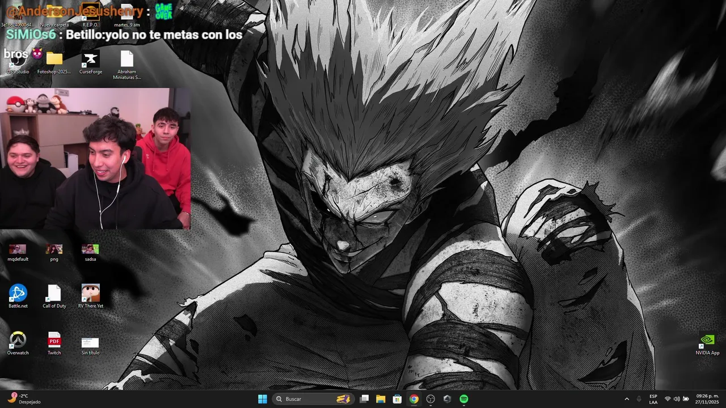Screen dimensions: 726x408
Task: Click the battery status tray icon
Action: pos(686,399)
